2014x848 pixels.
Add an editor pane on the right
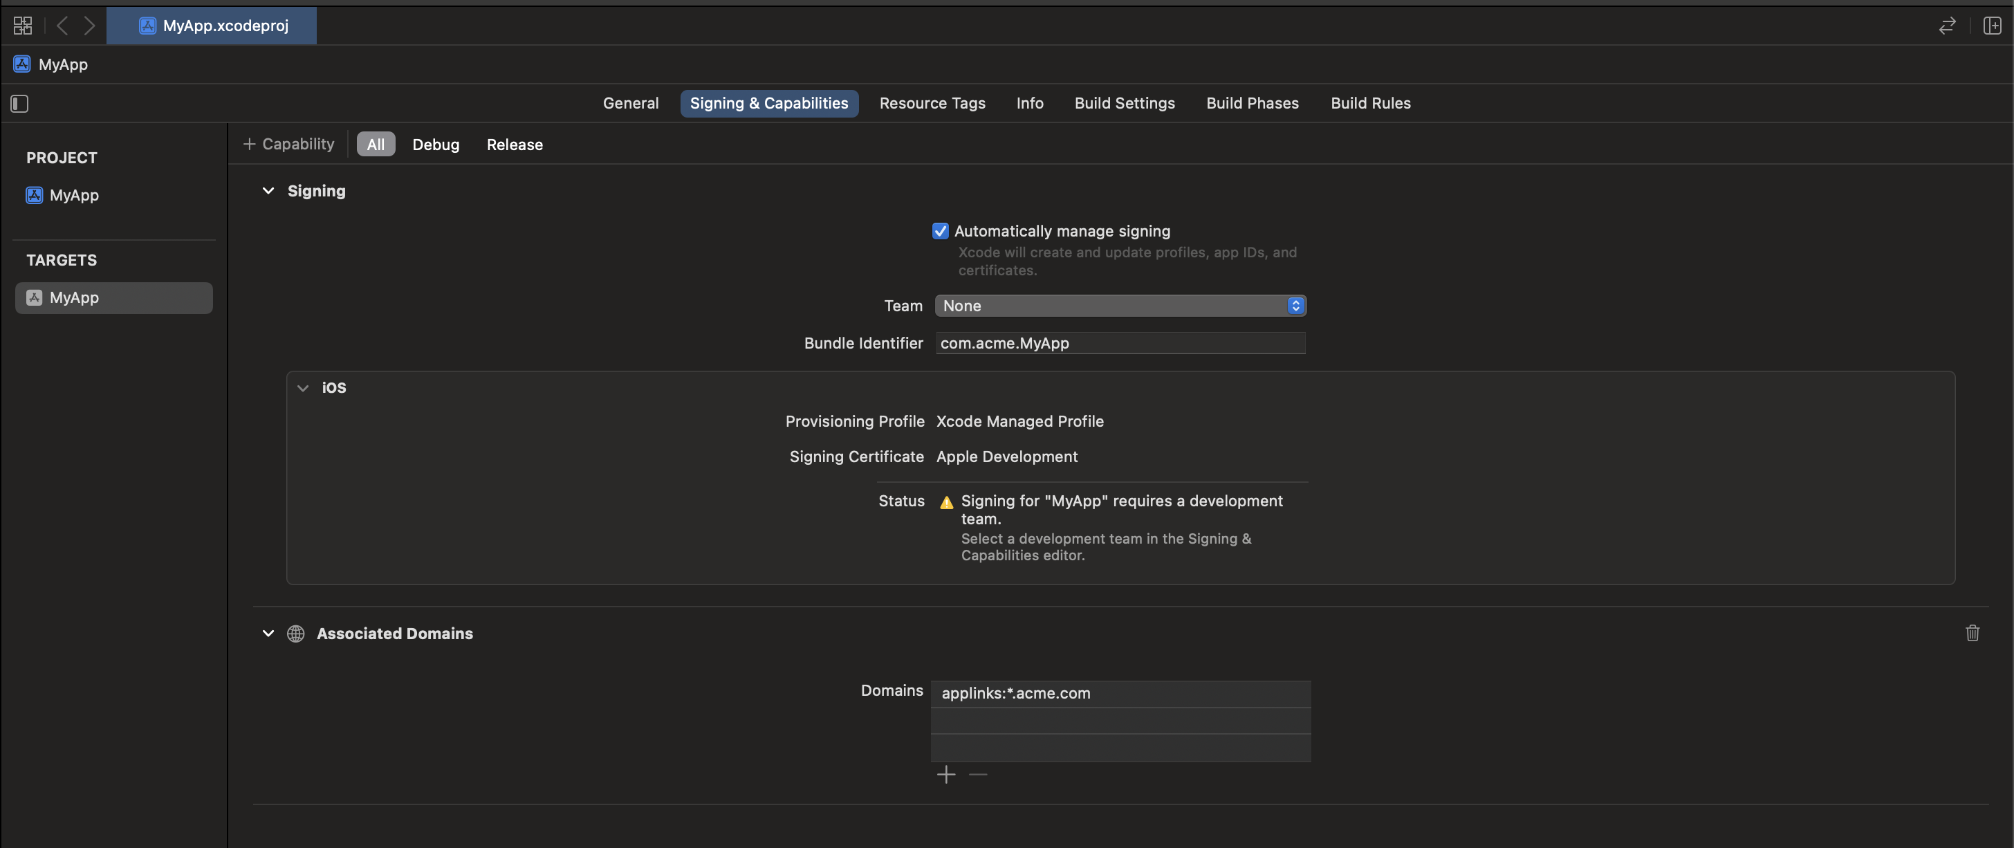pyautogui.click(x=1992, y=26)
